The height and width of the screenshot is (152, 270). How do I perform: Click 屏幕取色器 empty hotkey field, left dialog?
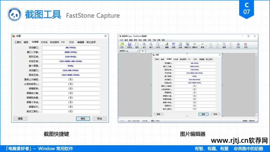(71, 98)
